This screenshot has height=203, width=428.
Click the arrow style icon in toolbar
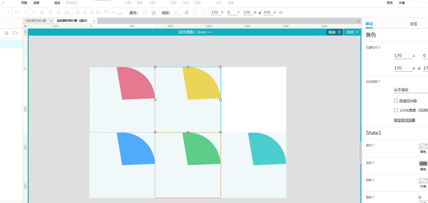click(203, 13)
